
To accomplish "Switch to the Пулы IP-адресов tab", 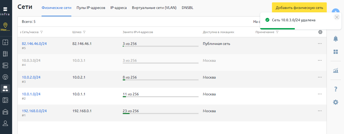I will click(91, 8).
